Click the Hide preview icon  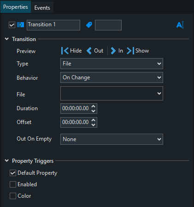click(65, 51)
